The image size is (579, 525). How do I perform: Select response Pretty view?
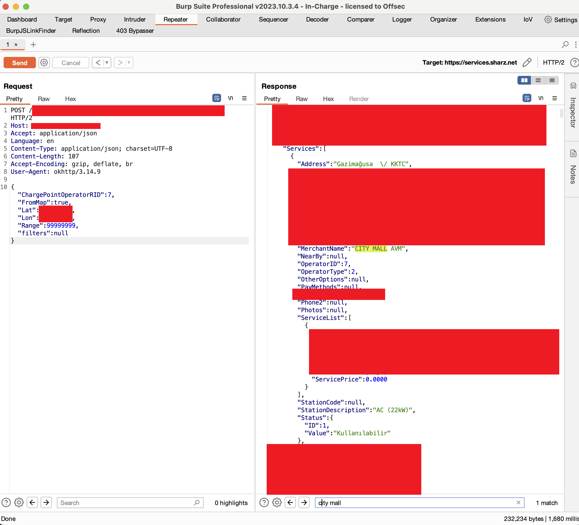pyautogui.click(x=272, y=99)
